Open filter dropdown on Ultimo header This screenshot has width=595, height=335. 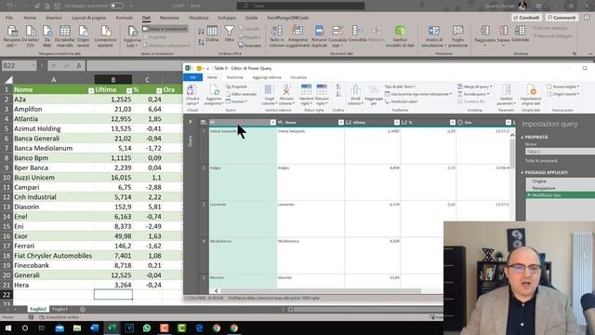129,90
